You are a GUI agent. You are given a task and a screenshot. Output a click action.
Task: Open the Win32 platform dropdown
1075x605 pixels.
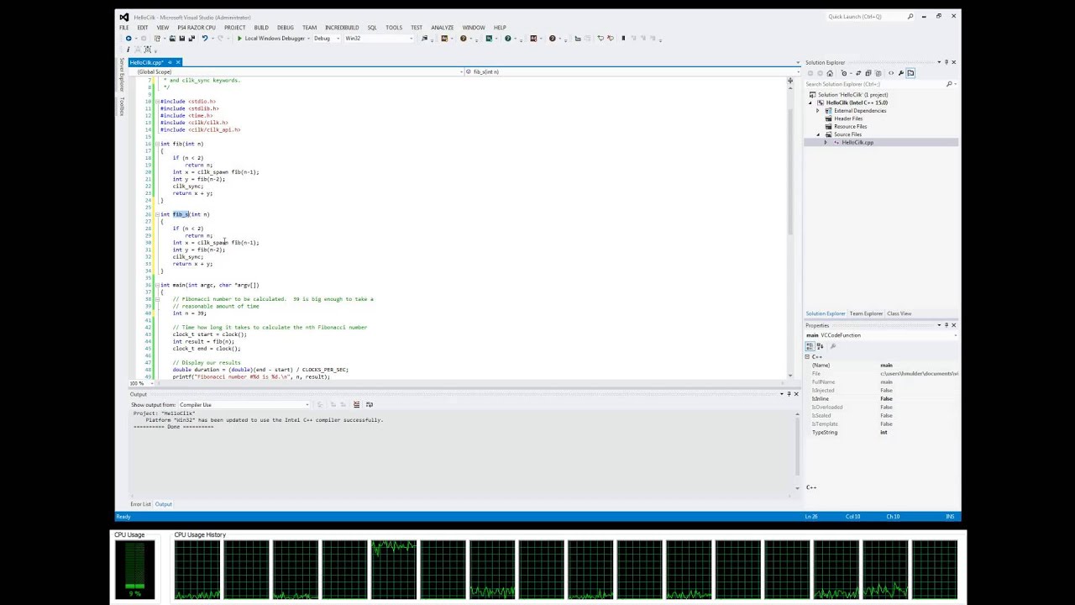378,39
